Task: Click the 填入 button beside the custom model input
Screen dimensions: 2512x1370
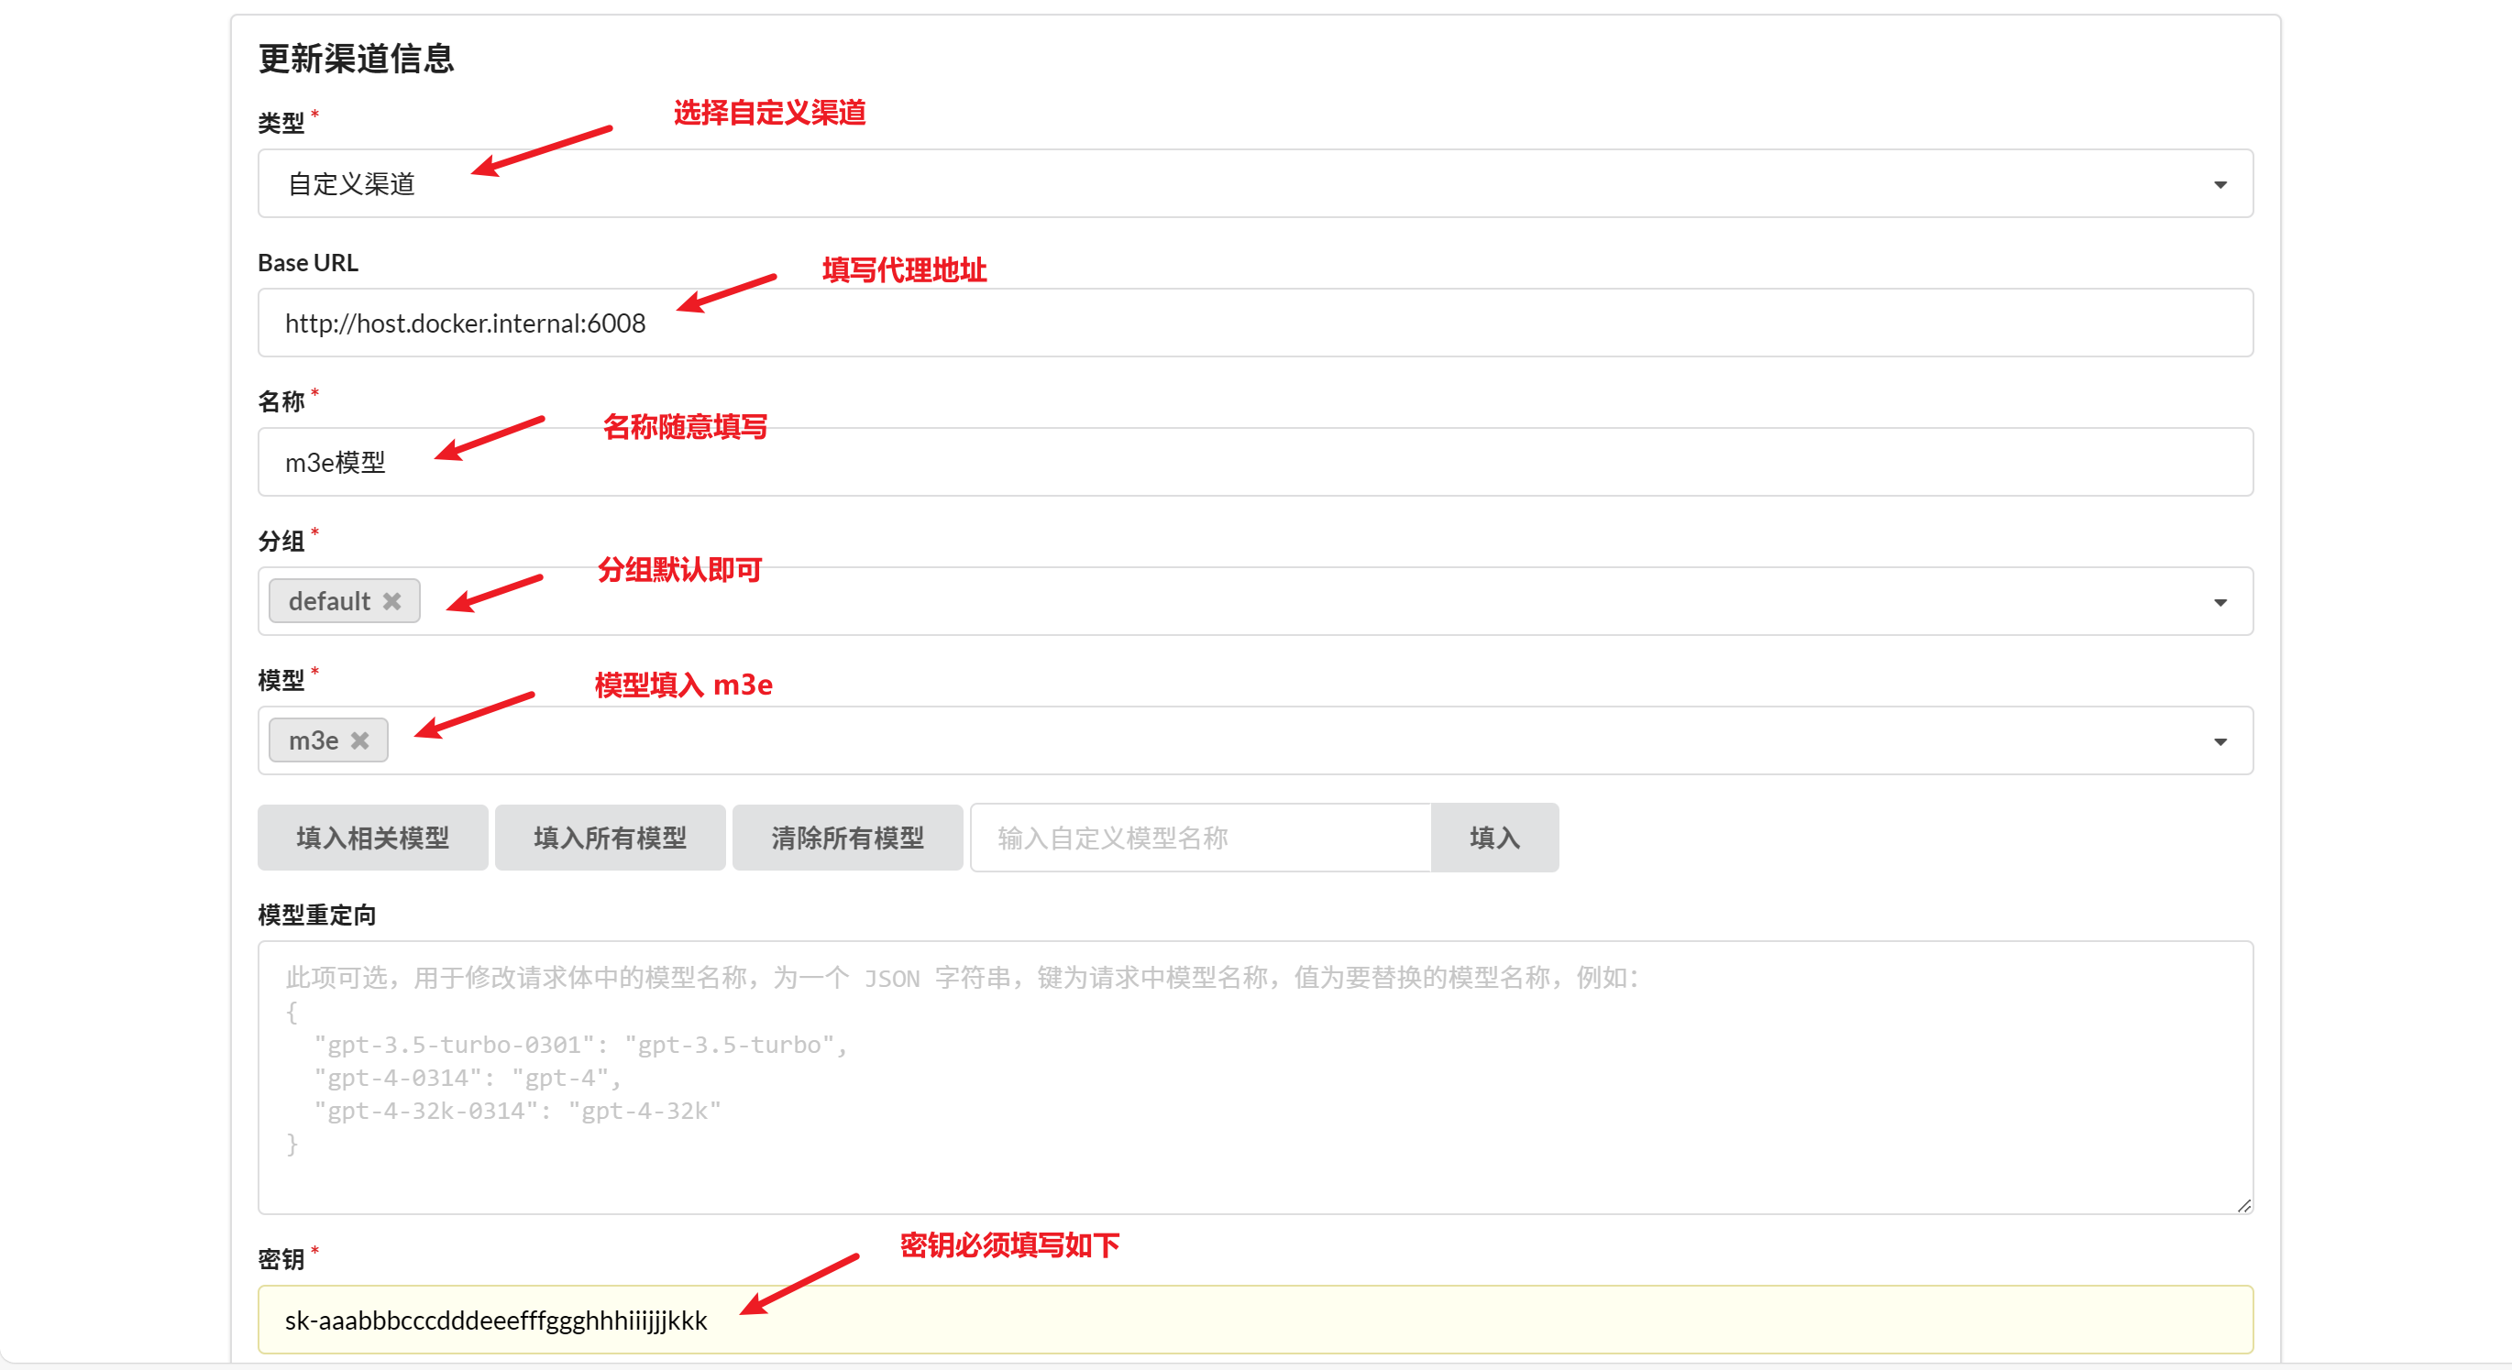Action: [1494, 837]
